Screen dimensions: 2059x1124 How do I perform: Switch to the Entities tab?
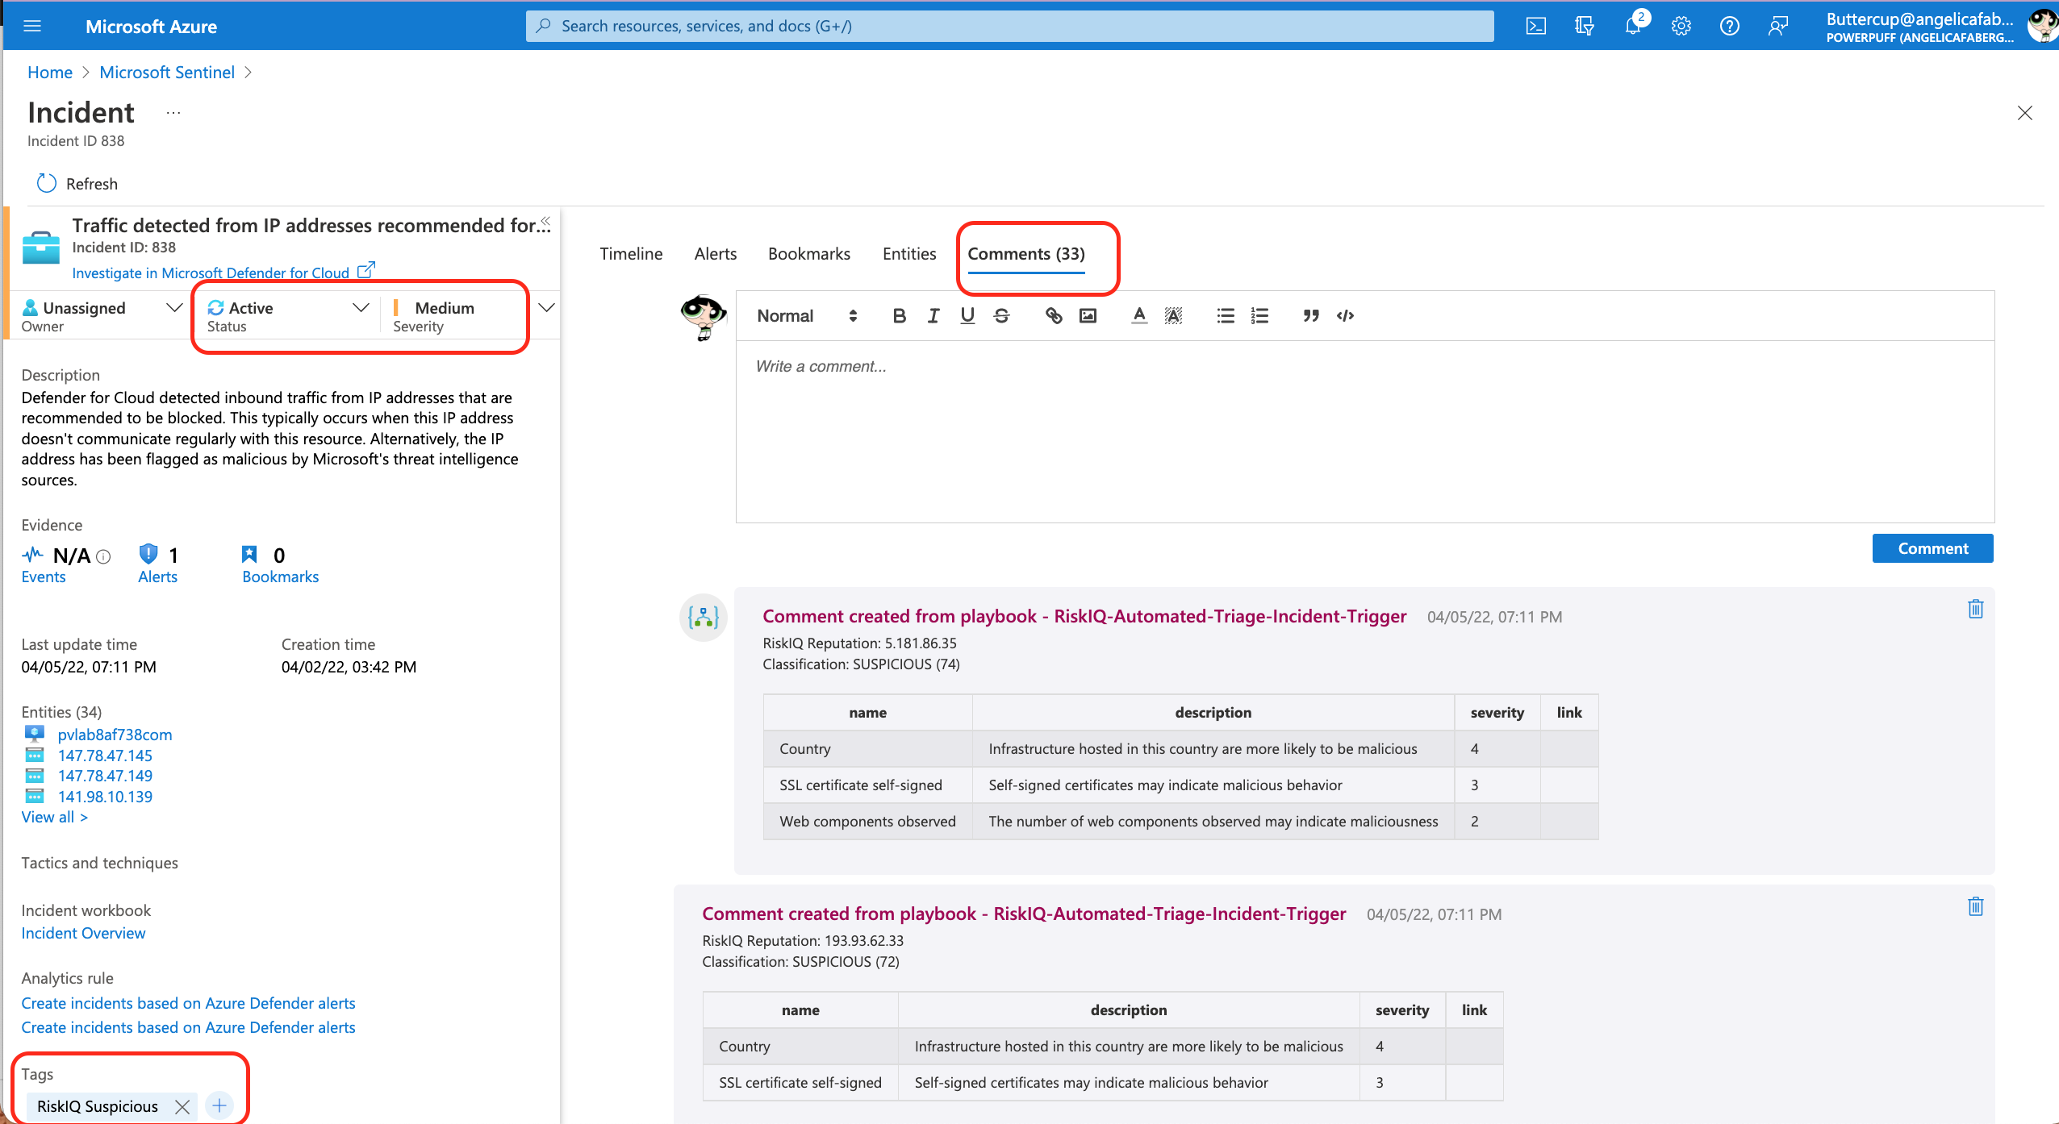[909, 254]
